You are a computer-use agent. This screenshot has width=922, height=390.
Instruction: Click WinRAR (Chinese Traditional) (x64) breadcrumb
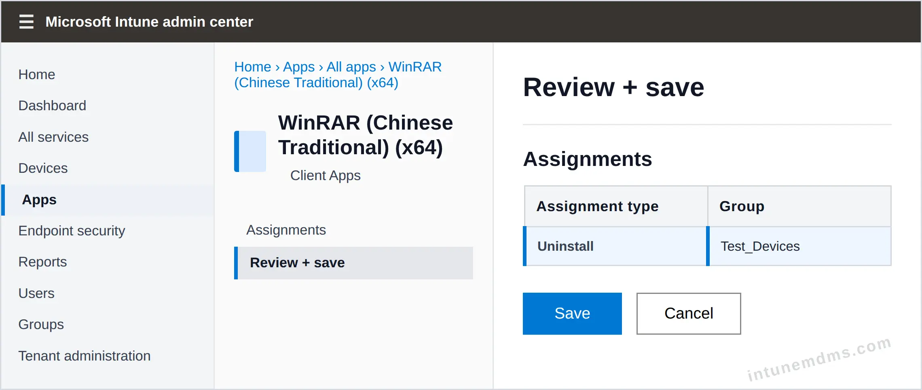coord(338,75)
